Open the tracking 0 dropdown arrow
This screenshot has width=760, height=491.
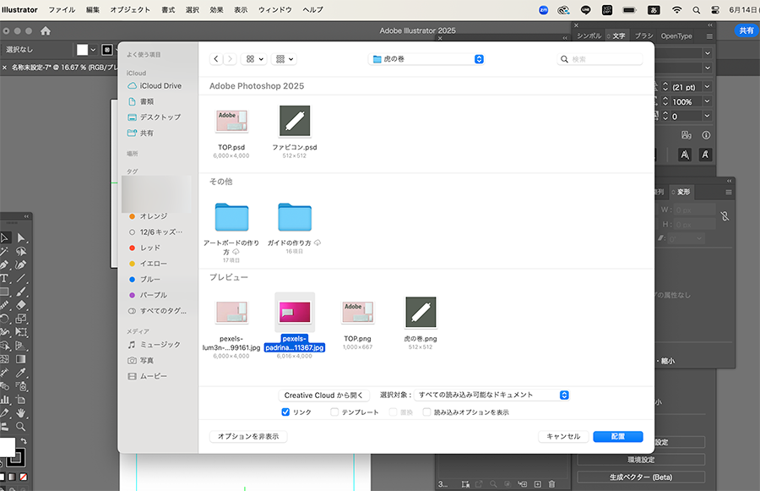(707, 116)
